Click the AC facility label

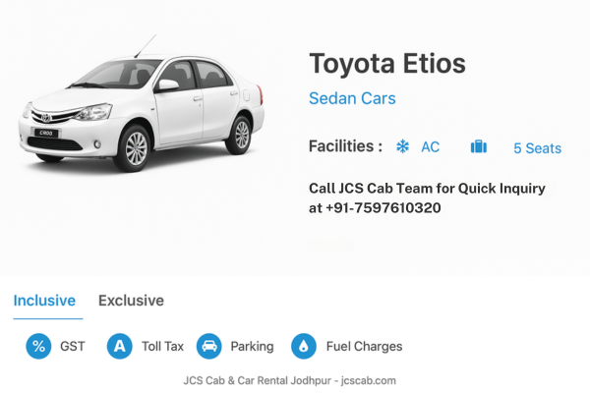pyautogui.click(x=431, y=147)
